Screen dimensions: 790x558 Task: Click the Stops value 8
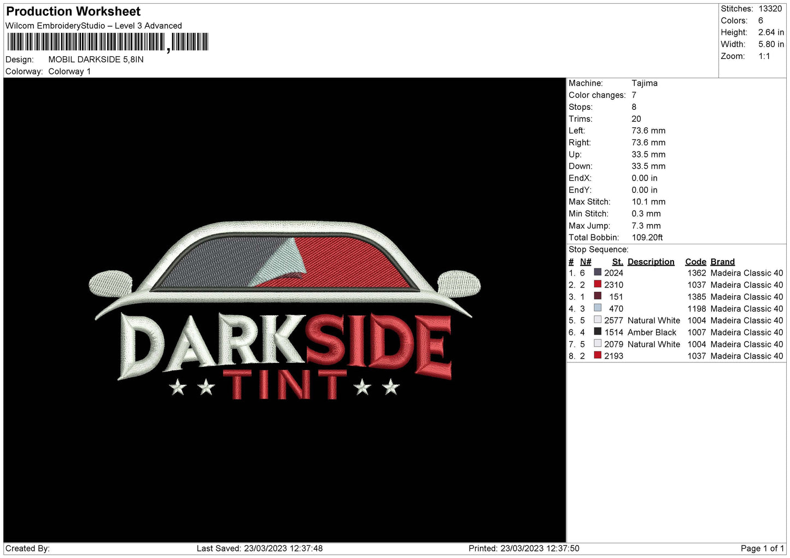pos(634,107)
